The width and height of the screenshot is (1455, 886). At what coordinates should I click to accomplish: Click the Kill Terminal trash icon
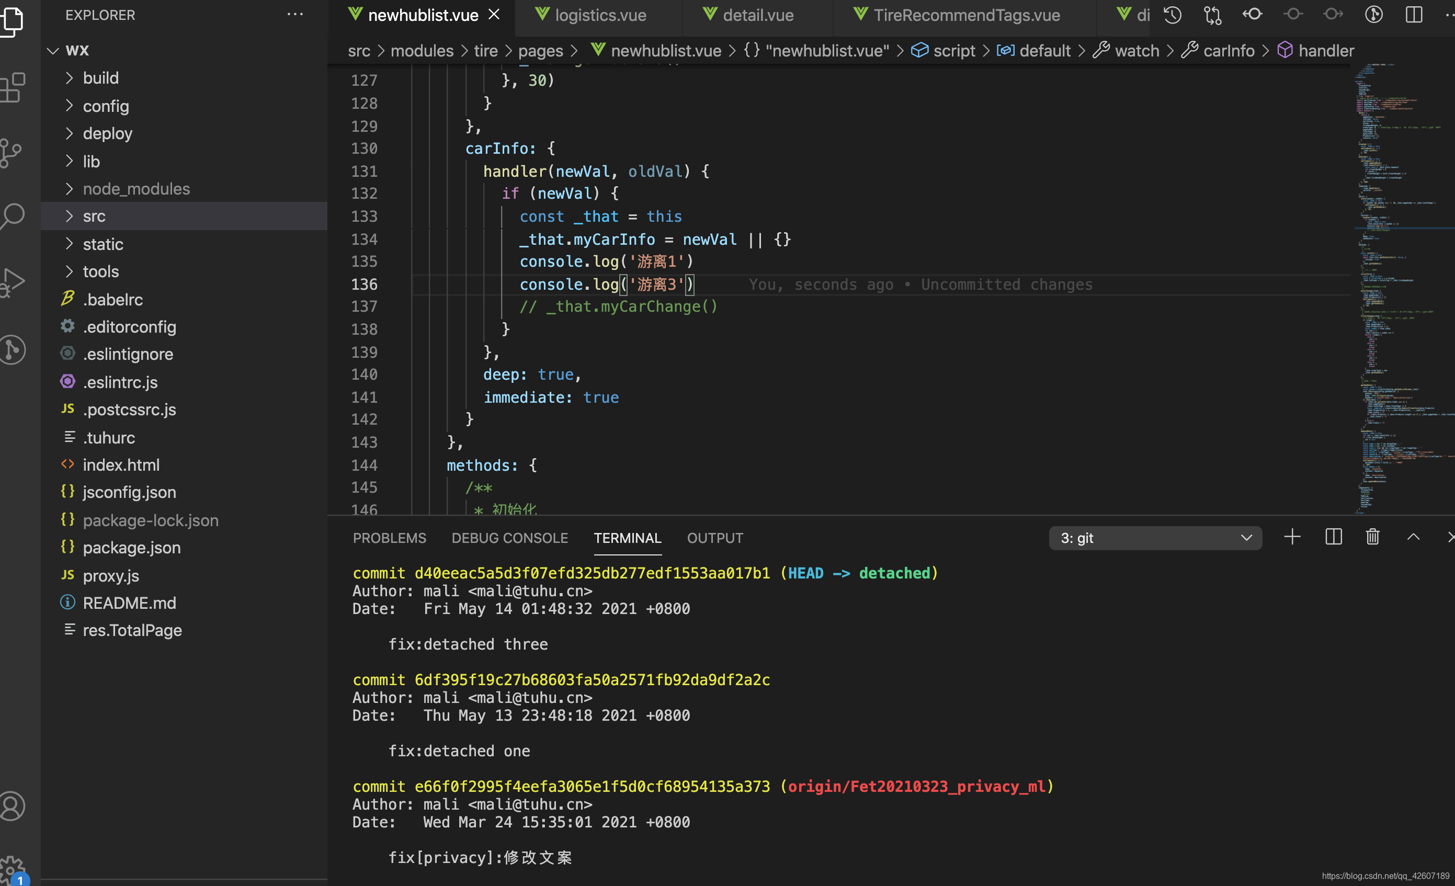tap(1372, 537)
